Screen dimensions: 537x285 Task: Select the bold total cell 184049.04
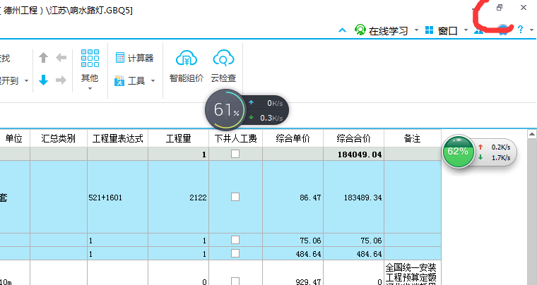[x=353, y=154]
